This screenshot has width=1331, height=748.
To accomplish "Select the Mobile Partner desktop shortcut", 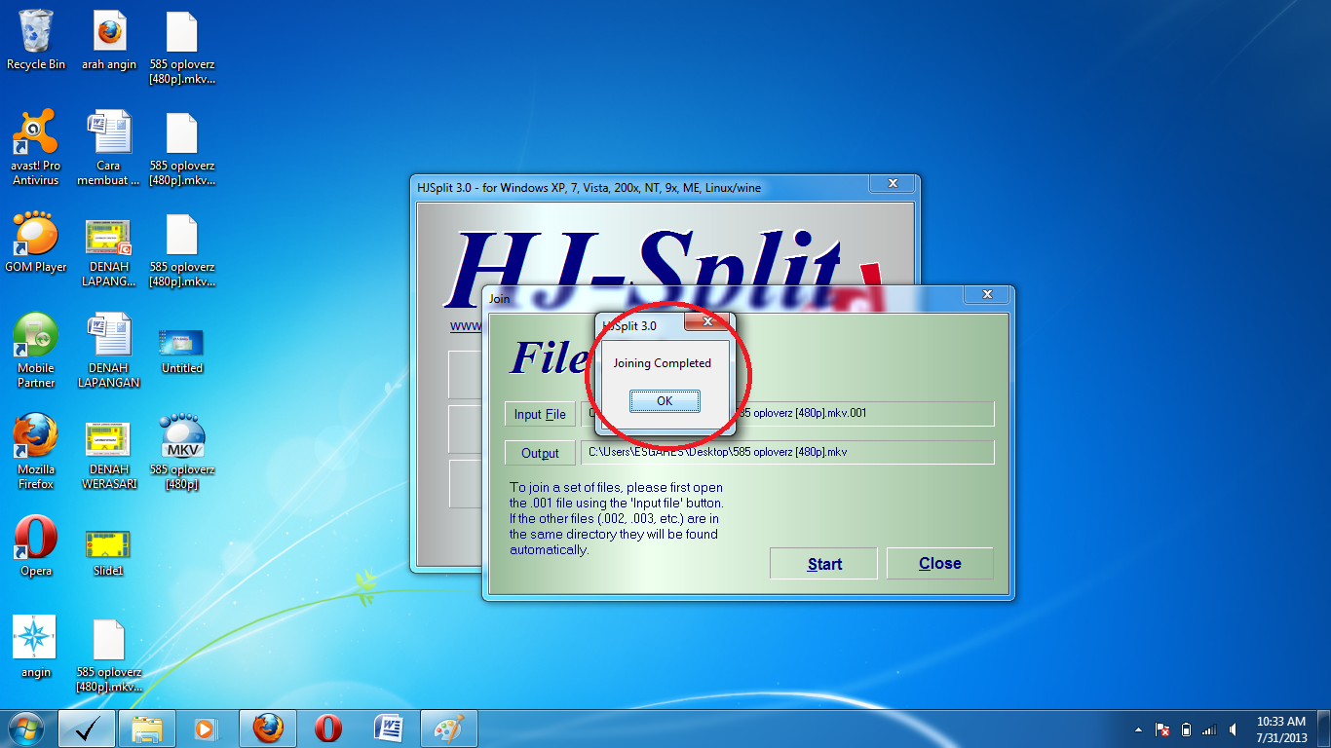I will [x=36, y=351].
